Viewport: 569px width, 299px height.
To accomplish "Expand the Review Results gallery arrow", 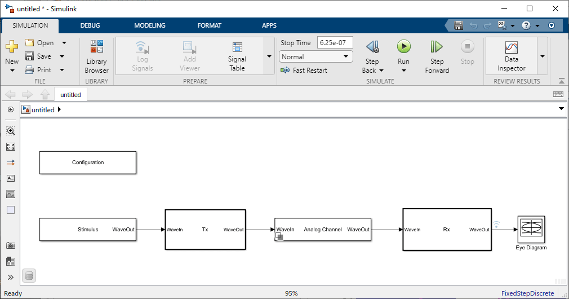I will click(543, 56).
